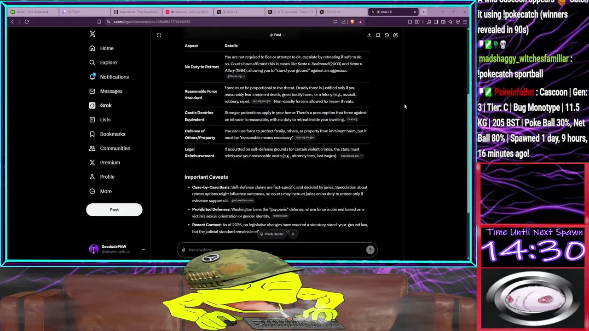Focus the Ask anything input field
This screenshot has width=589, height=331.
[276, 250]
